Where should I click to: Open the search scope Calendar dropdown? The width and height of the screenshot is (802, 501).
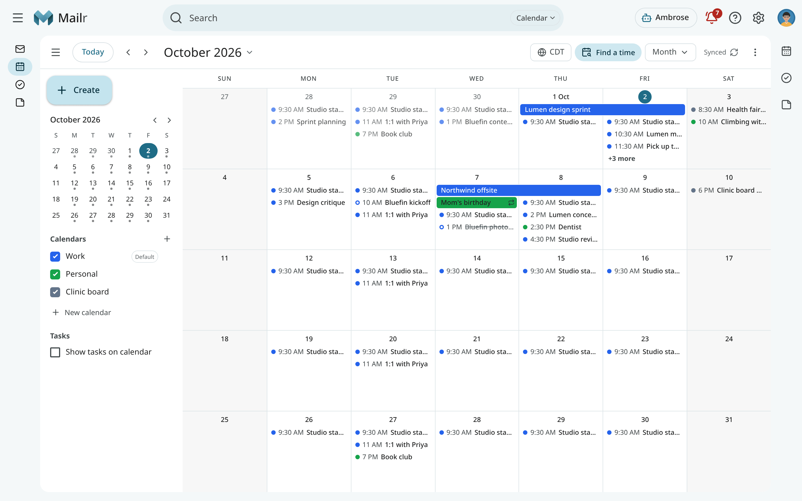535,18
